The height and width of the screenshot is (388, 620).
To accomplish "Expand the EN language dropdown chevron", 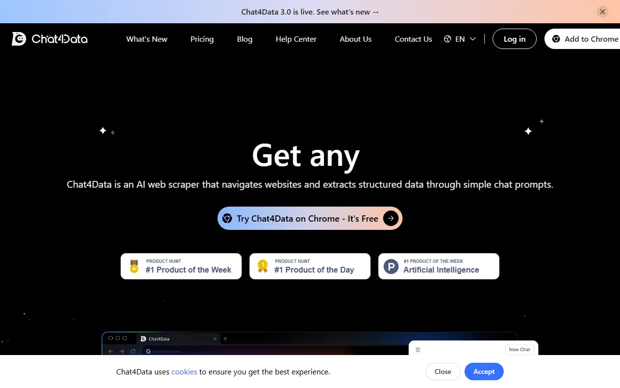I will [x=473, y=39].
